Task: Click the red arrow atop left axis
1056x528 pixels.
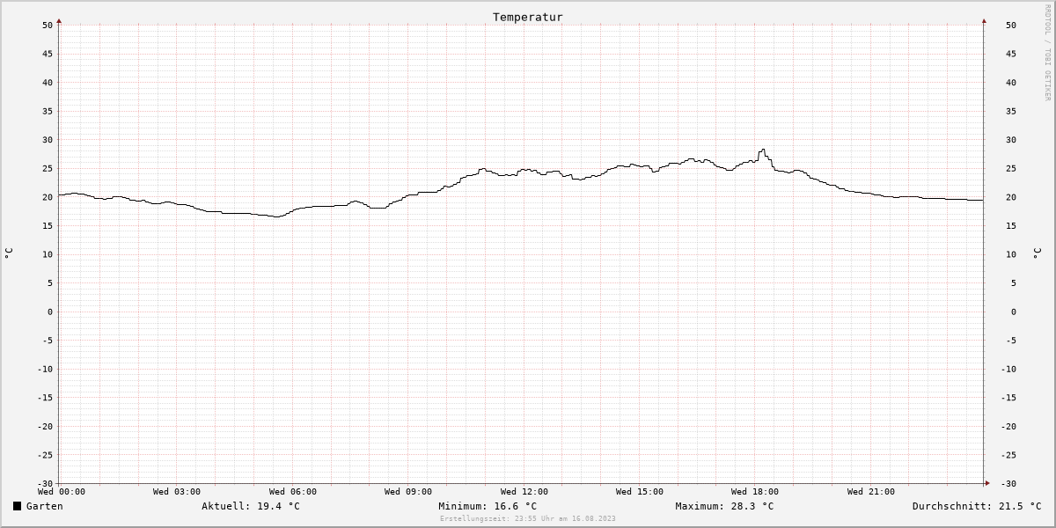Action: tap(59, 20)
